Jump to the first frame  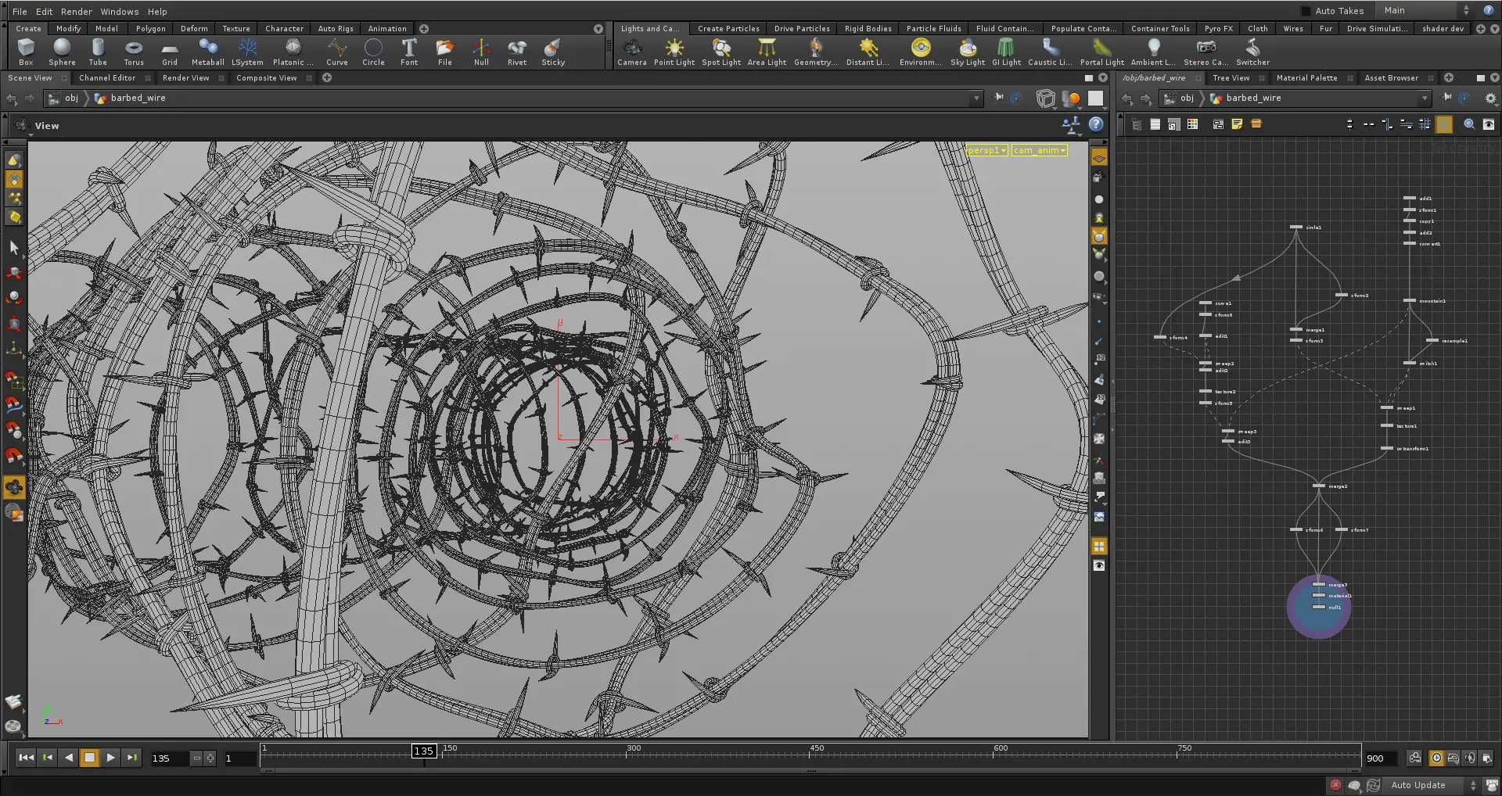[x=26, y=758]
